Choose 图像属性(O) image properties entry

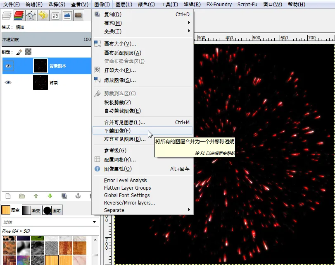pos(143,169)
